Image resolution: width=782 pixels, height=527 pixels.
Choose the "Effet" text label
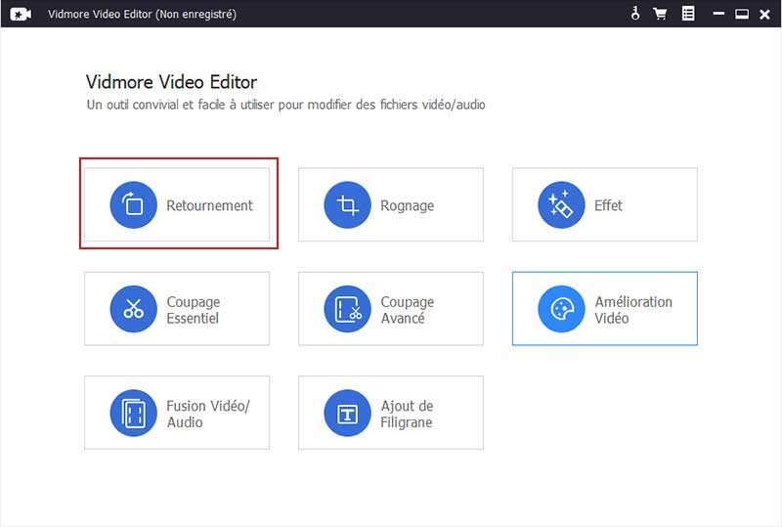coord(608,206)
